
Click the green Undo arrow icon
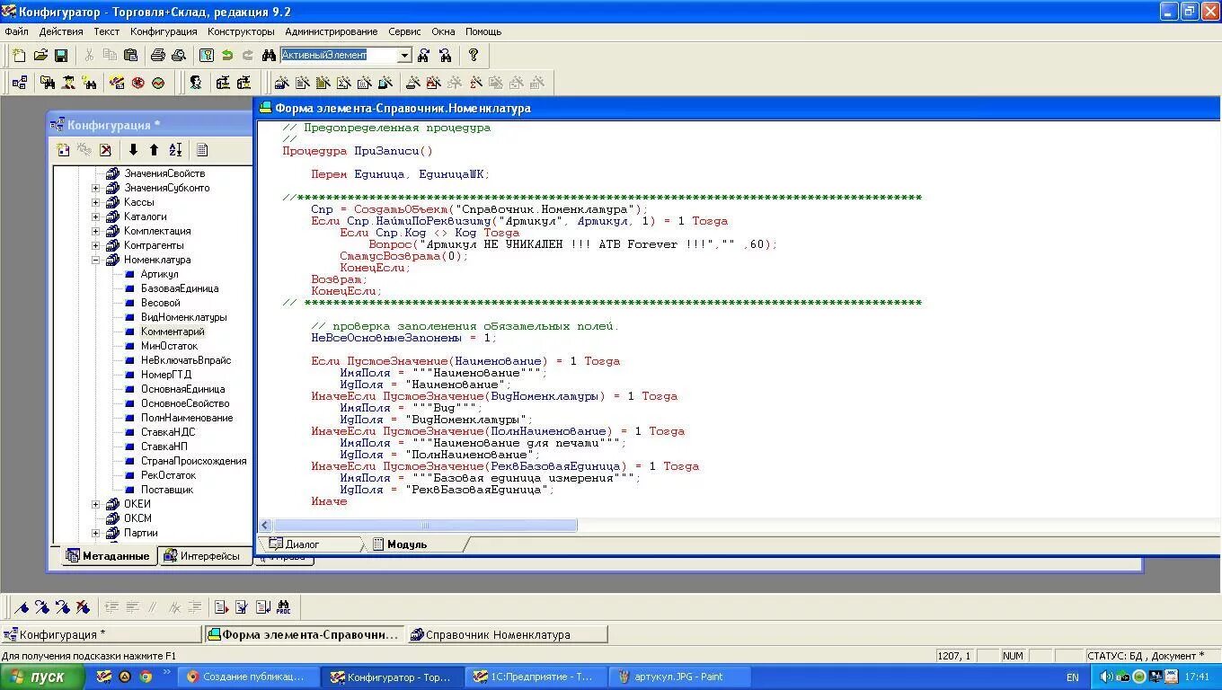pos(227,56)
